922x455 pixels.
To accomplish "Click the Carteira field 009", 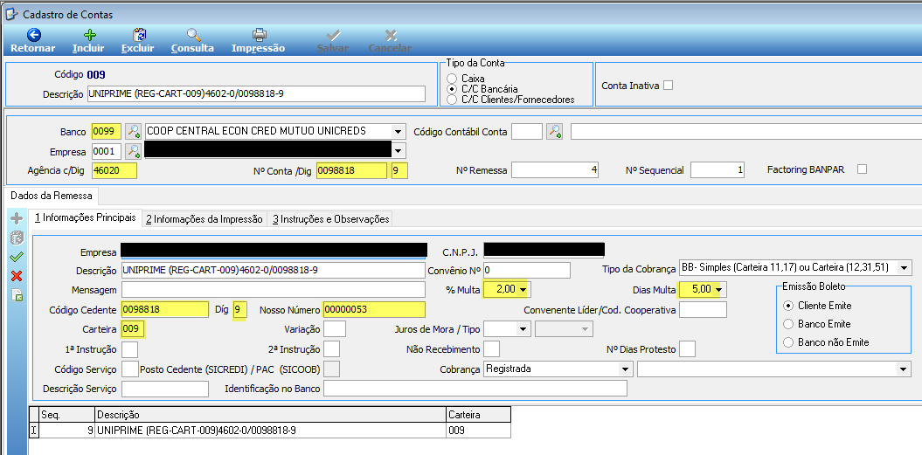I will [x=134, y=328].
